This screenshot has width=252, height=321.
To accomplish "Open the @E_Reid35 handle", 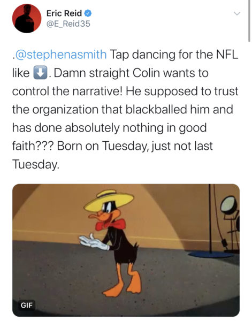I will tap(68, 24).
